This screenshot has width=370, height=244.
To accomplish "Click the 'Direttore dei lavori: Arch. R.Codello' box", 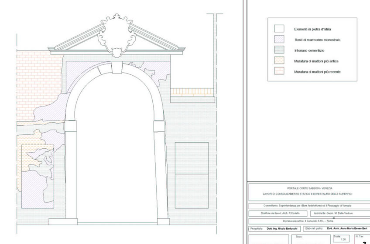I will coord(278,214).
